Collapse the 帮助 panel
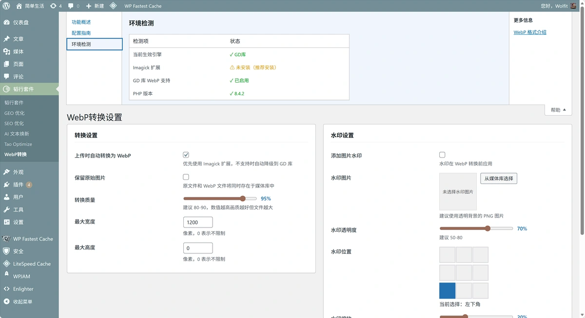Screen dimensions: 585x318 tap(558, 109)
